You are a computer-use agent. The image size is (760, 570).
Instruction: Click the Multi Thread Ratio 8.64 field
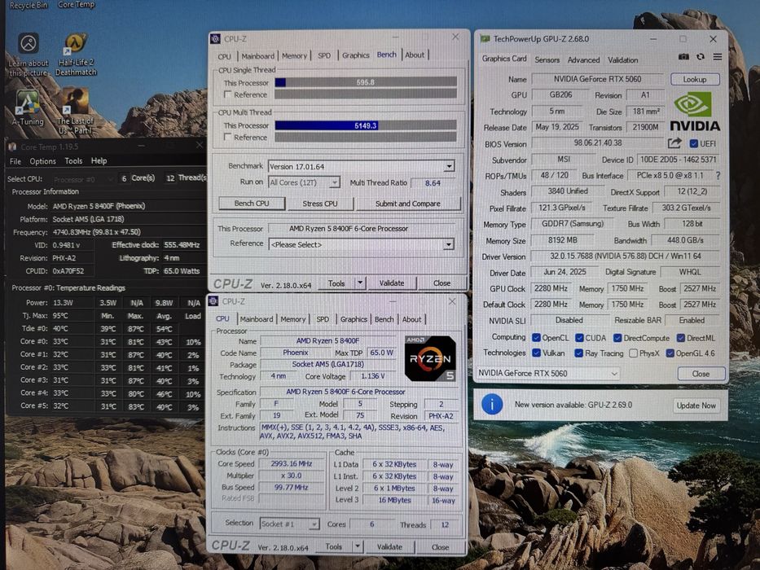pos(433,182)
